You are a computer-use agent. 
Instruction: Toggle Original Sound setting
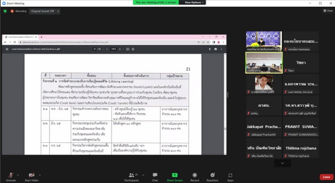[42, 11]
